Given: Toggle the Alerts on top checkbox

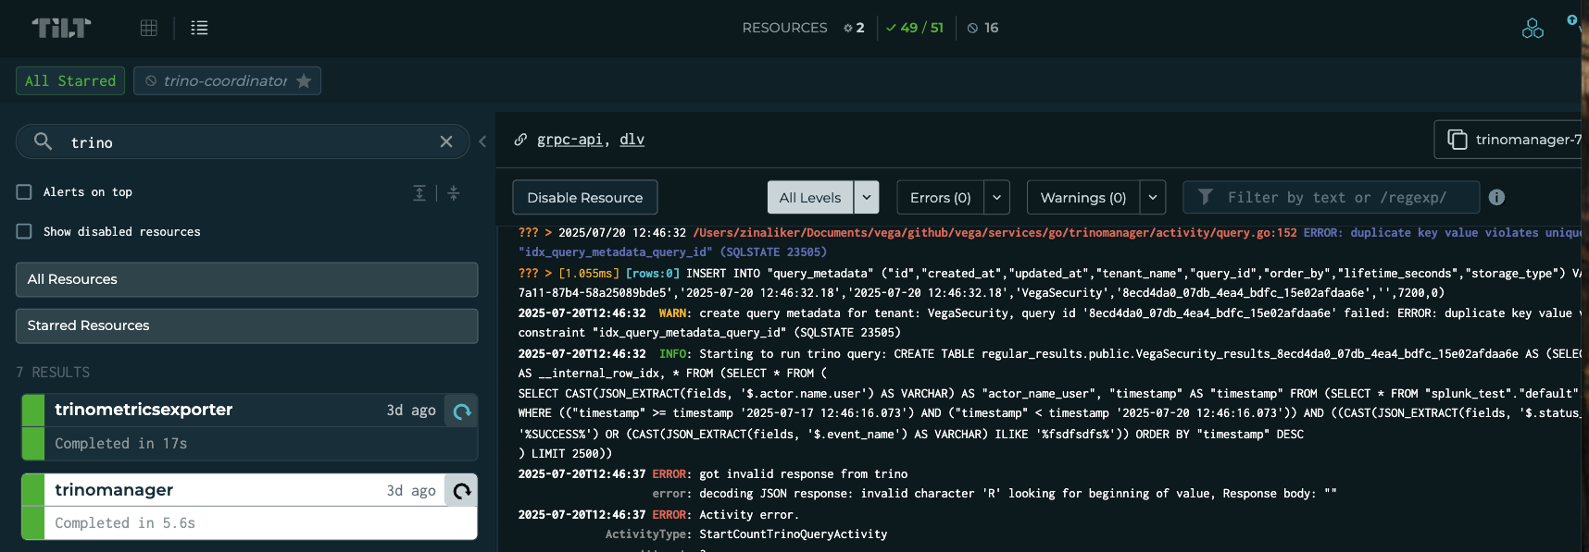Looking at the screenshot, I should 24,192.
